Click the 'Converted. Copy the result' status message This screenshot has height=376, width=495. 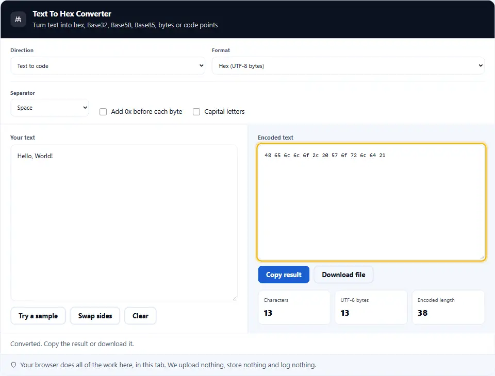click(72, 344)
